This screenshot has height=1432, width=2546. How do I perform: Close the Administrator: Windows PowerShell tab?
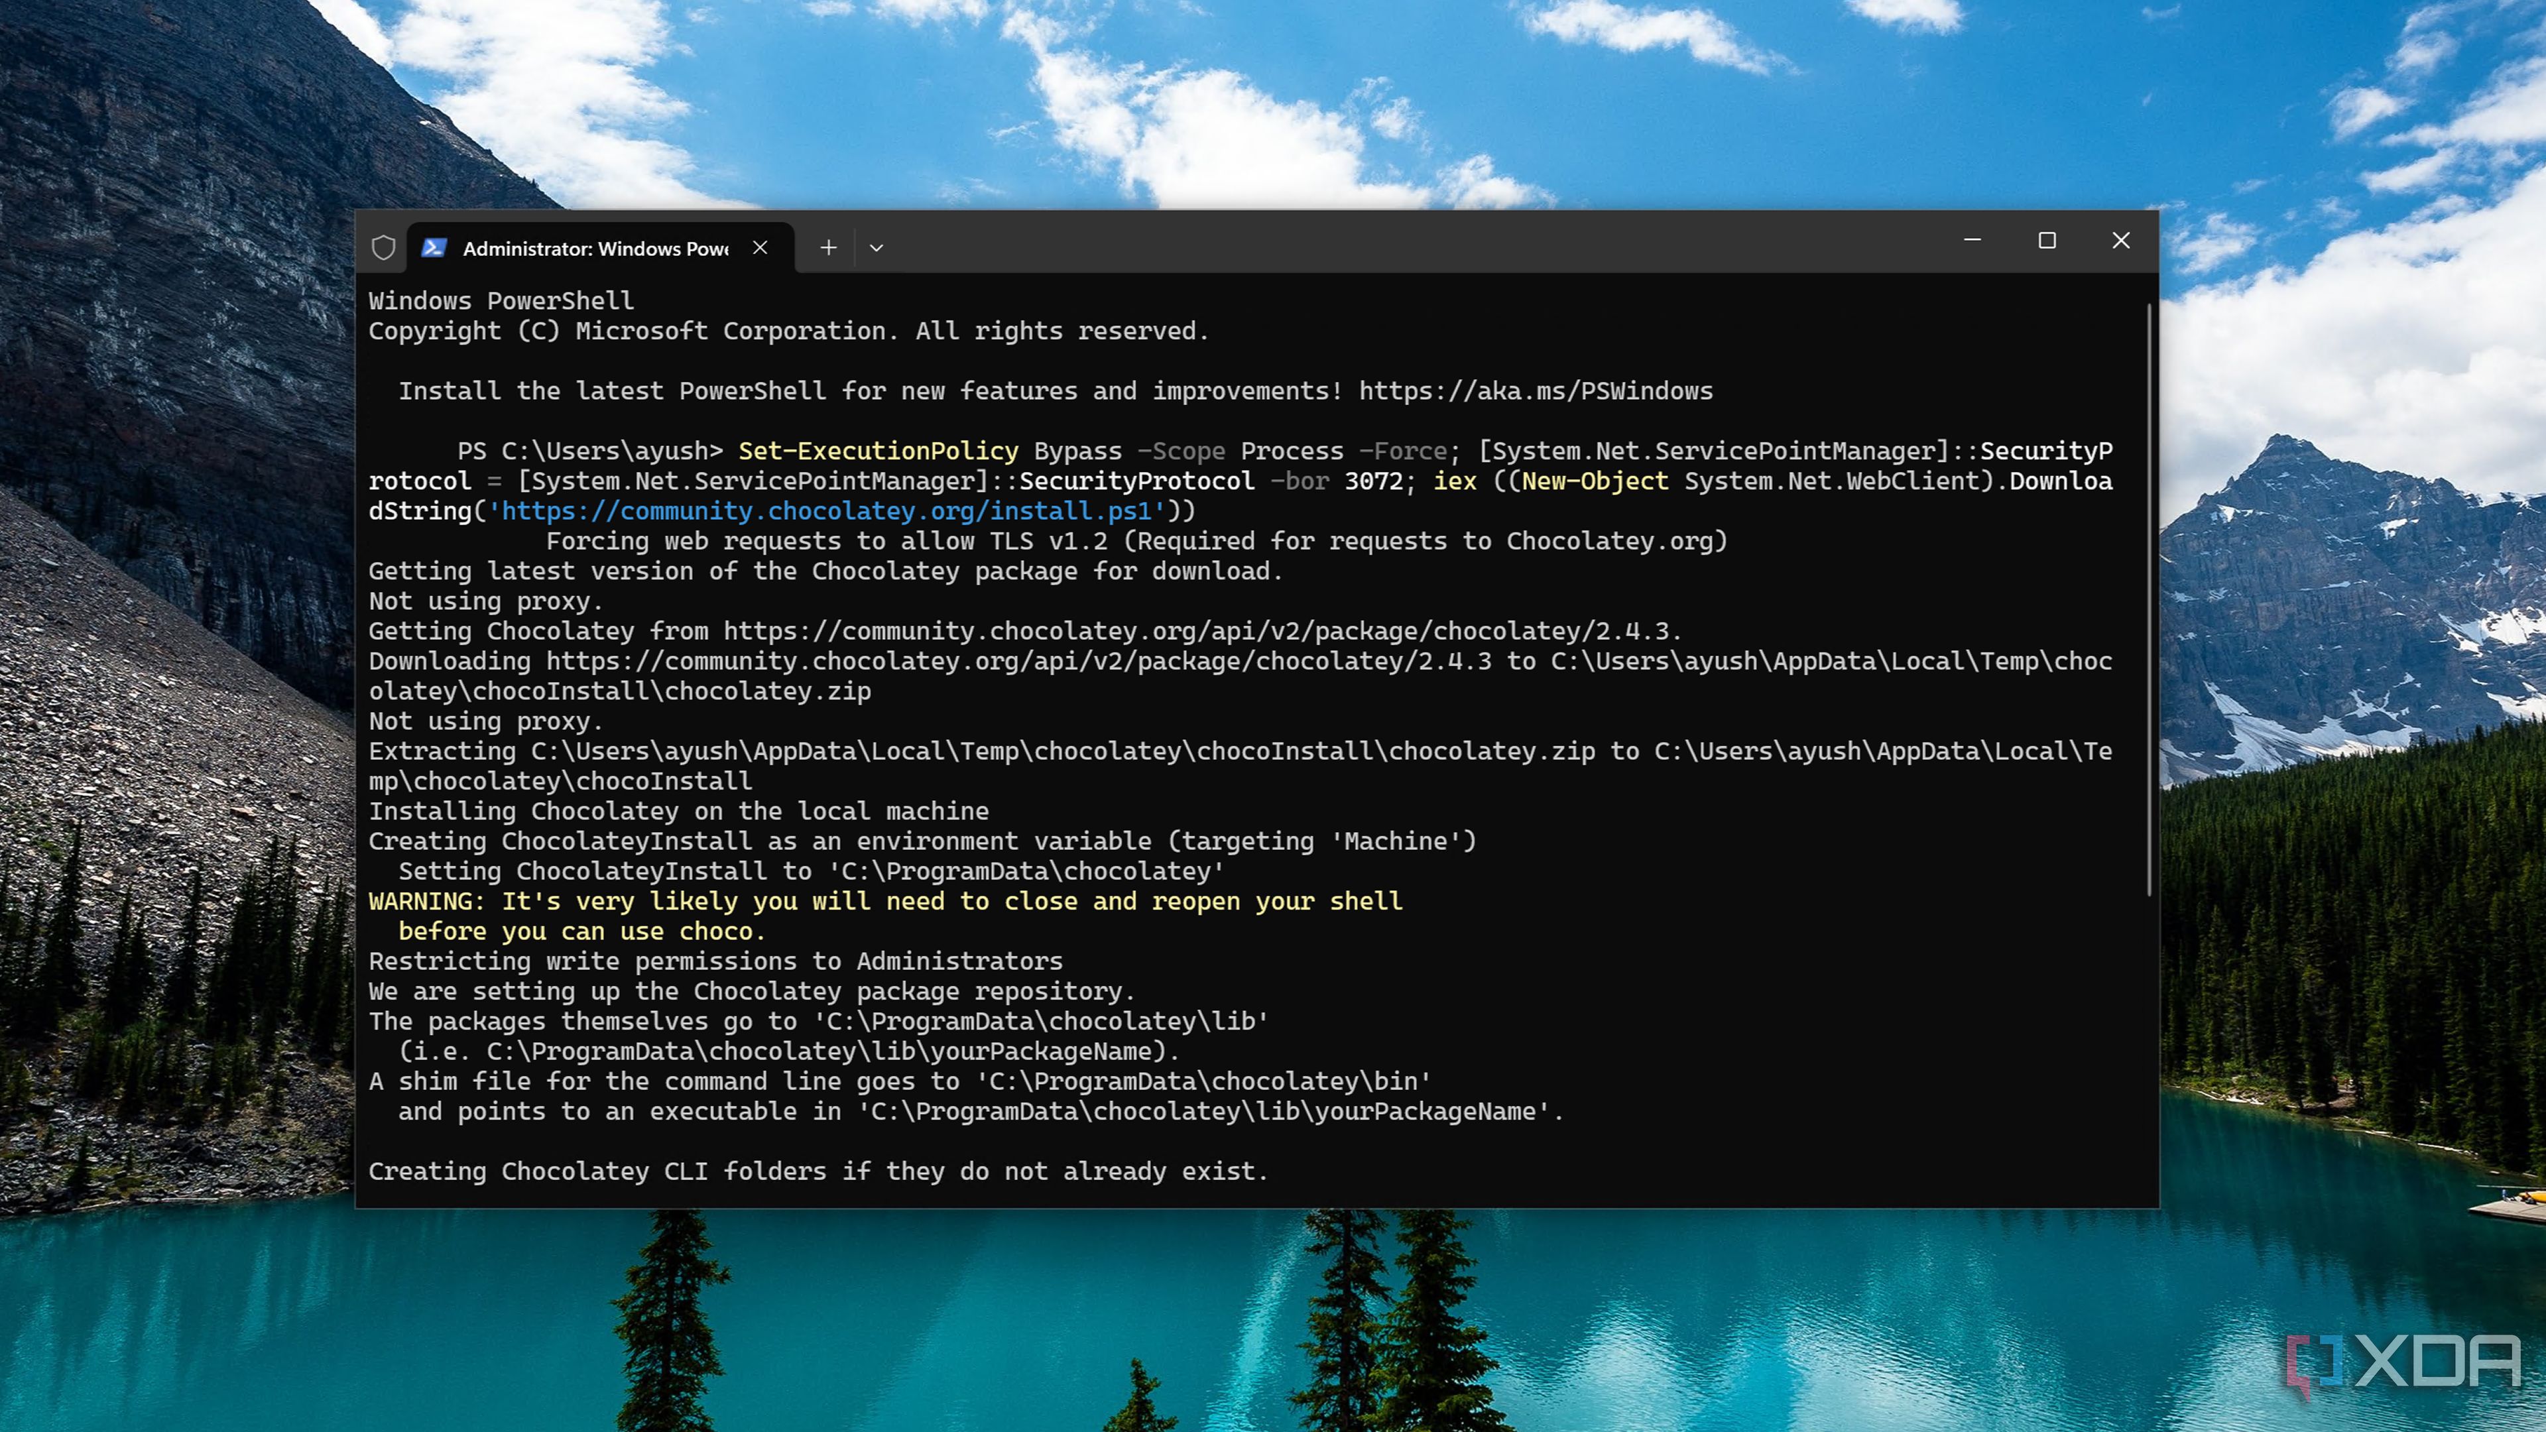[x=759, y=247]
